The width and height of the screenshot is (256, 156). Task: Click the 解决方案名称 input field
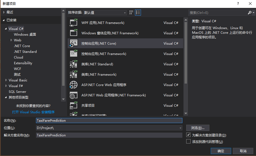[x=109, y=135]
